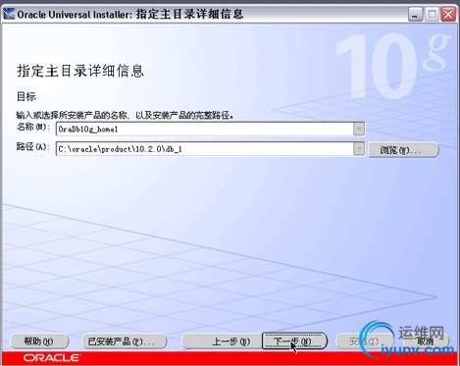Maximize the installer window

tap(433, 15)
